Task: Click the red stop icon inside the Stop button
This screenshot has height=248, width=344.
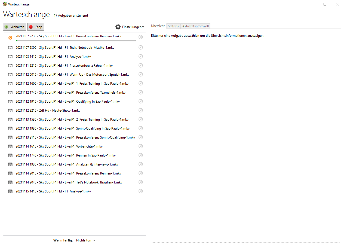Action: pyautogui.click(x=31, y=27)
